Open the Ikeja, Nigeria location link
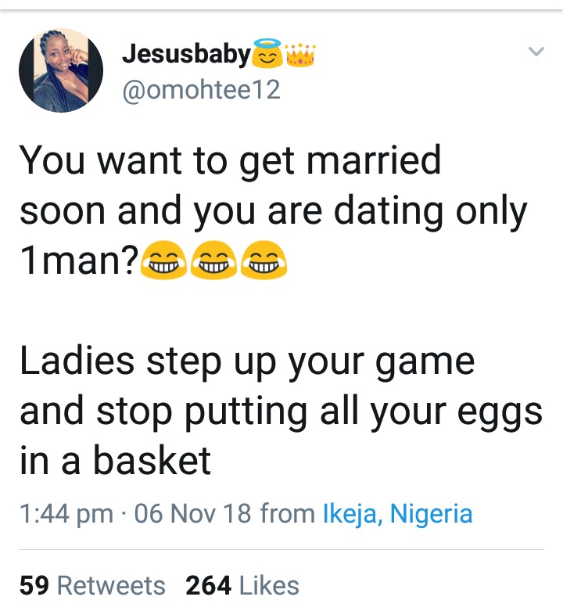The height and width of the screenshot is (611, 563). [x=397, y=514]
